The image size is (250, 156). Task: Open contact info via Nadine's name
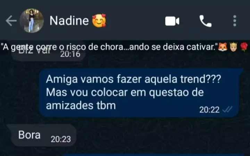(69, 21)
